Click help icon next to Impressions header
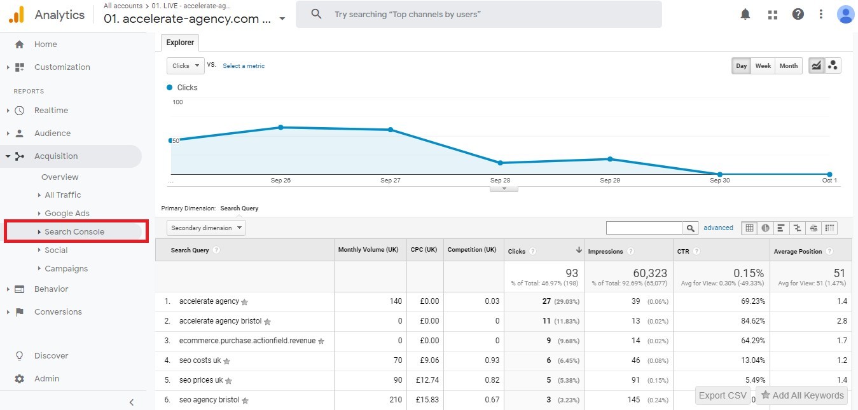 point(630,251)
